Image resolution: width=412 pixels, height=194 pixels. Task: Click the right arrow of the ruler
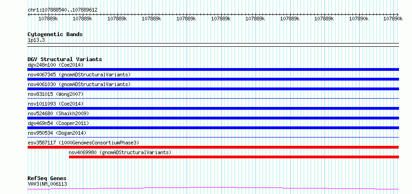(x=398, y=14)
